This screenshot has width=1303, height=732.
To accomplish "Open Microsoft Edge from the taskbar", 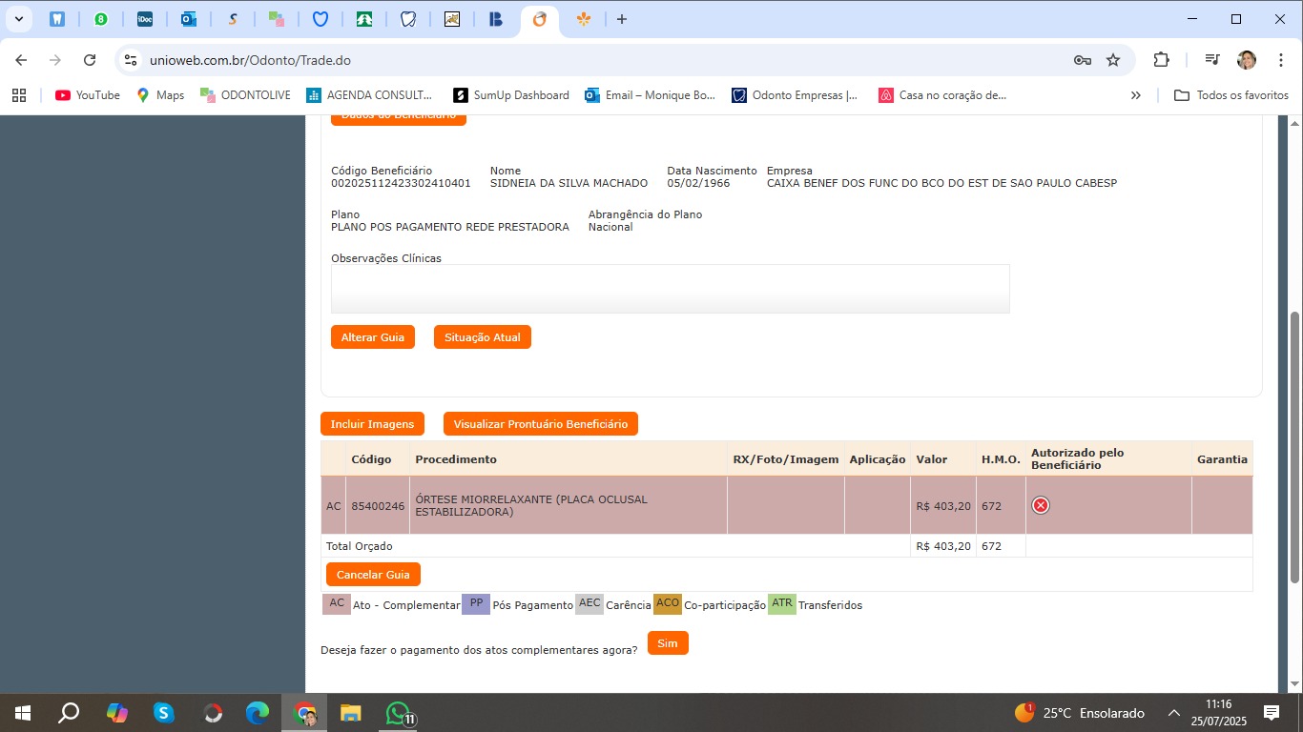I will tap(258, 713).
